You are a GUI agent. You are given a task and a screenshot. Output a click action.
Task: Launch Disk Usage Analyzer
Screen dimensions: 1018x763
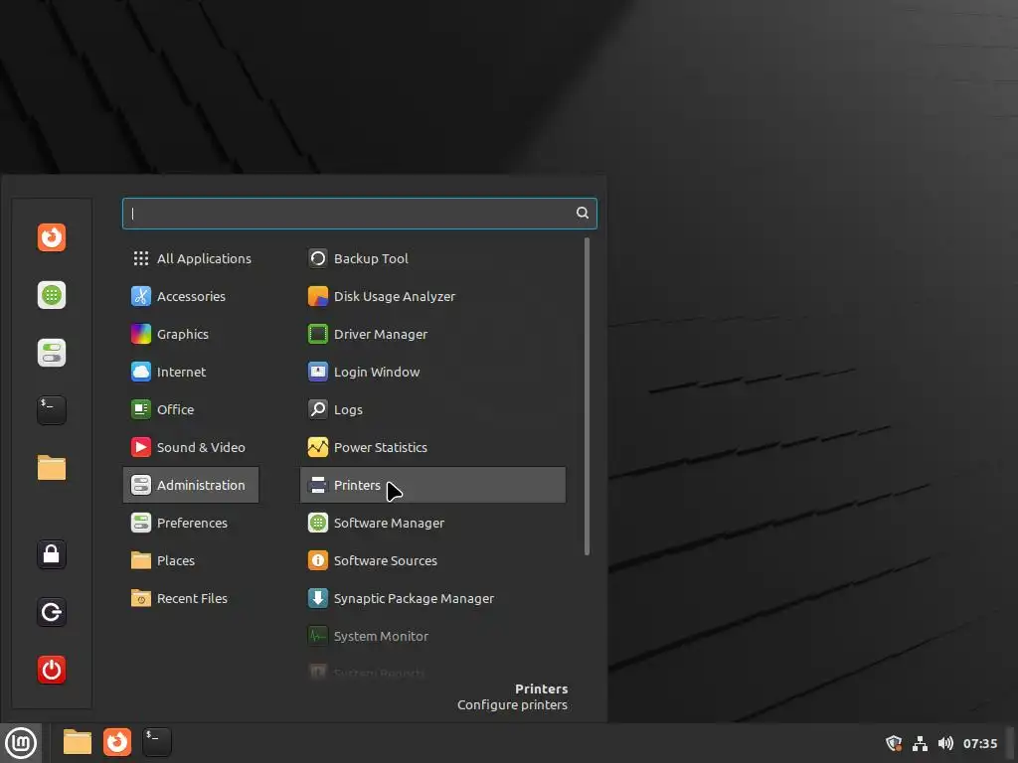click(433, 296)
